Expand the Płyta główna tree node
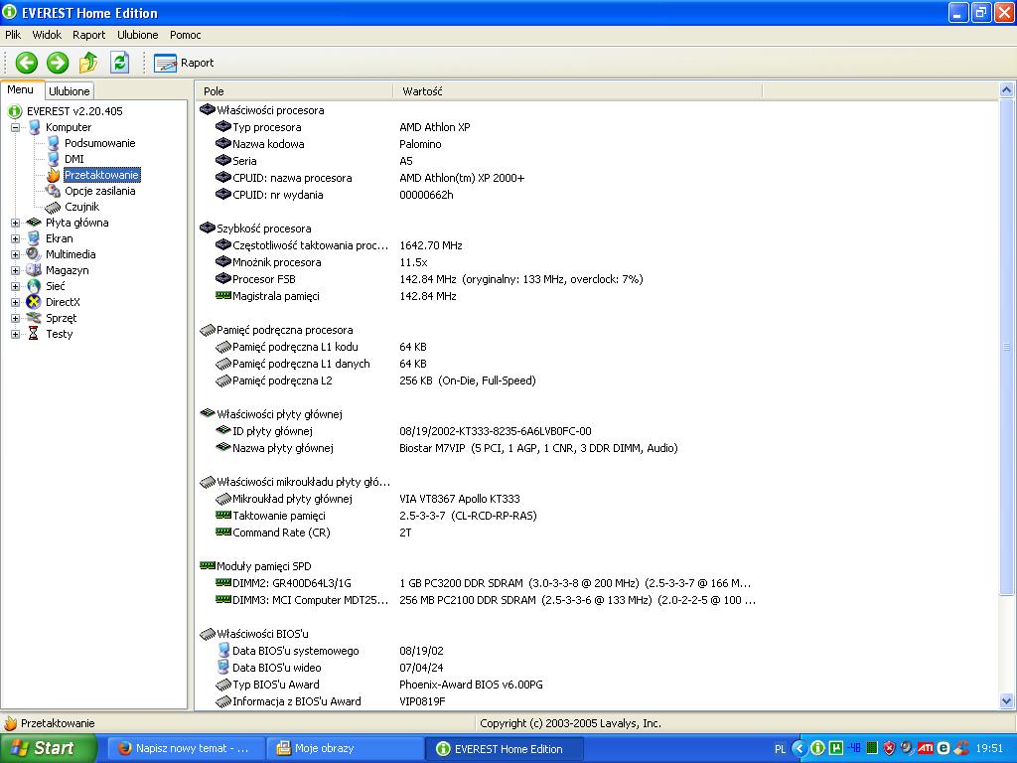Image resolution: width=1017 pixels, height=763 pixels. [x=16, y=223]
